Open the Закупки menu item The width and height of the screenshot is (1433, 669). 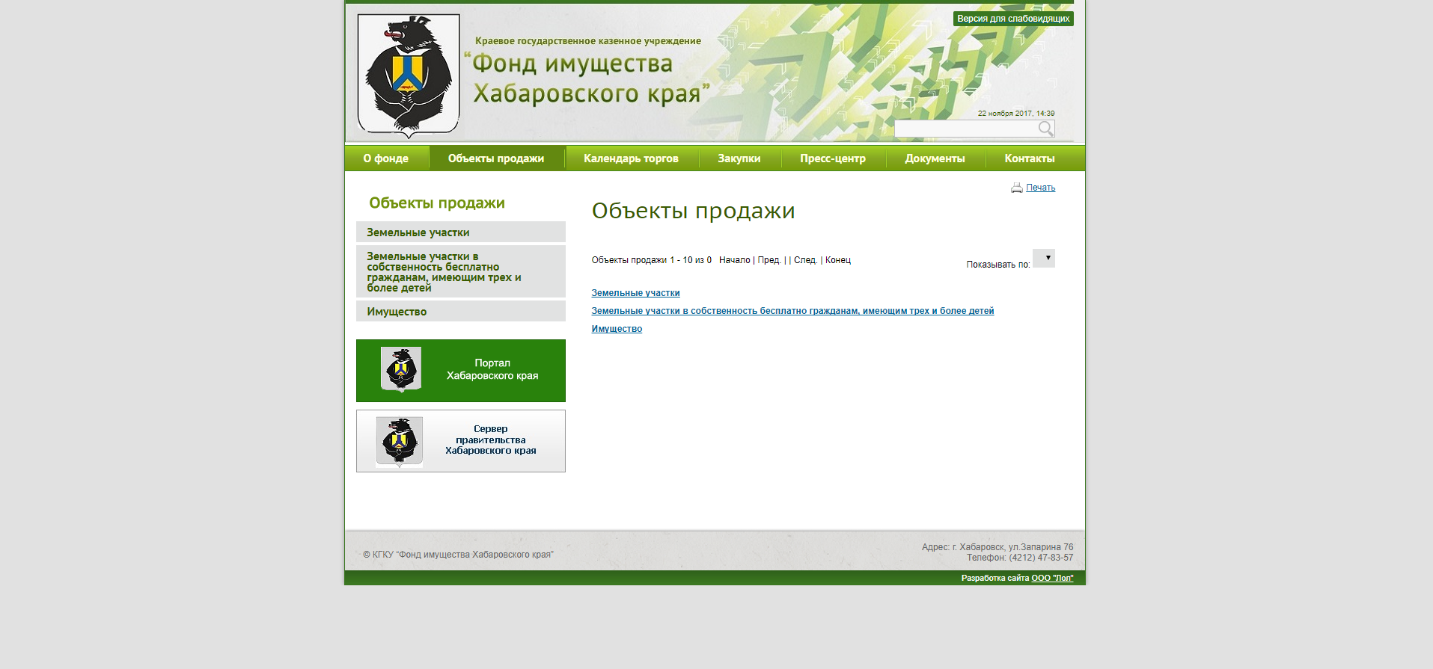tap(739, 158)
